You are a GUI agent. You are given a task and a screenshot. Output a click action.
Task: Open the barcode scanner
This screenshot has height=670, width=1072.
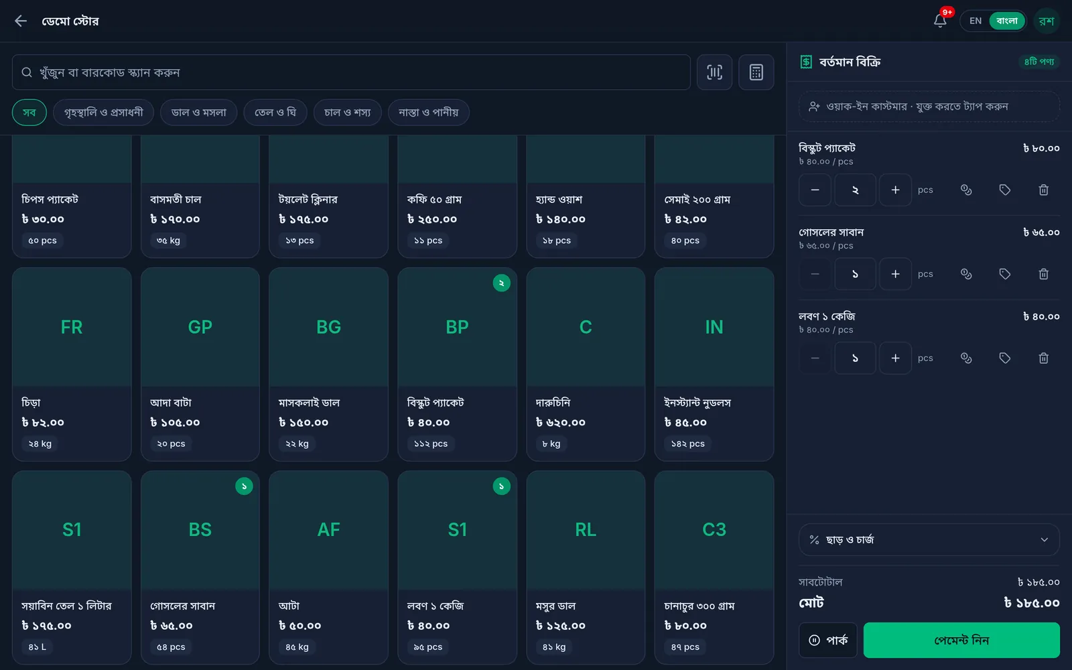714,72
